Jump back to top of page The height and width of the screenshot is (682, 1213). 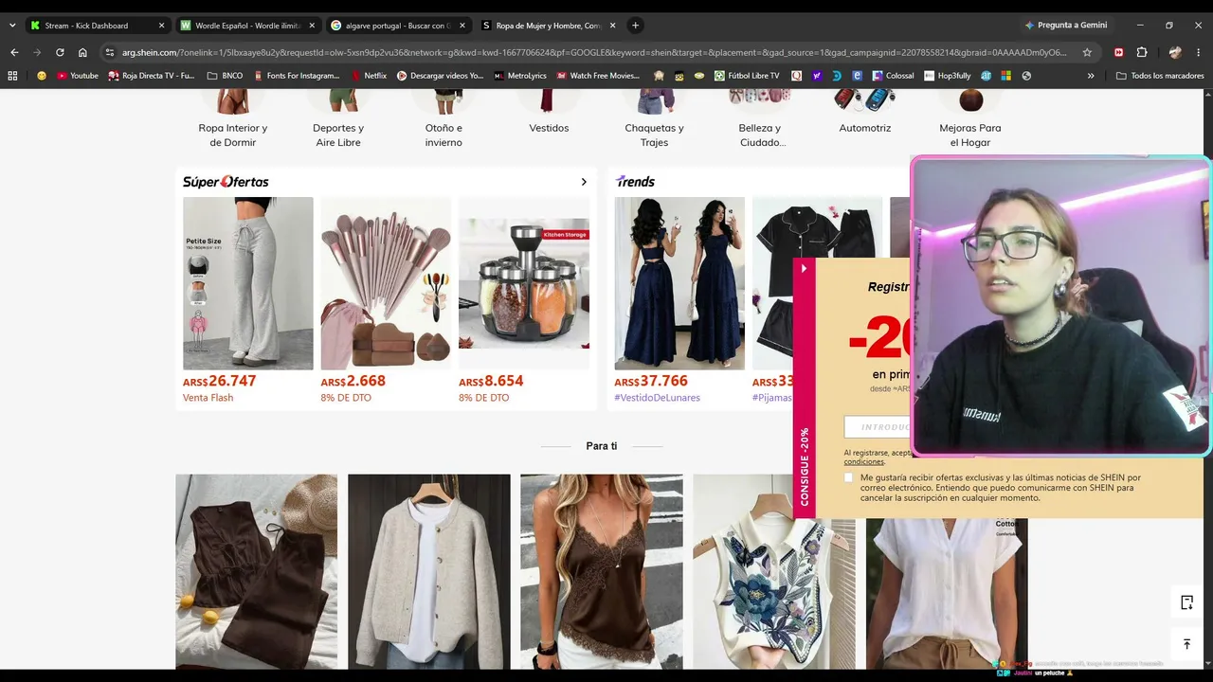pos(1186,644)
